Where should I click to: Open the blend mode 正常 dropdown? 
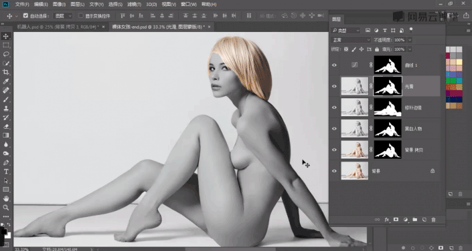coord(351,40)
